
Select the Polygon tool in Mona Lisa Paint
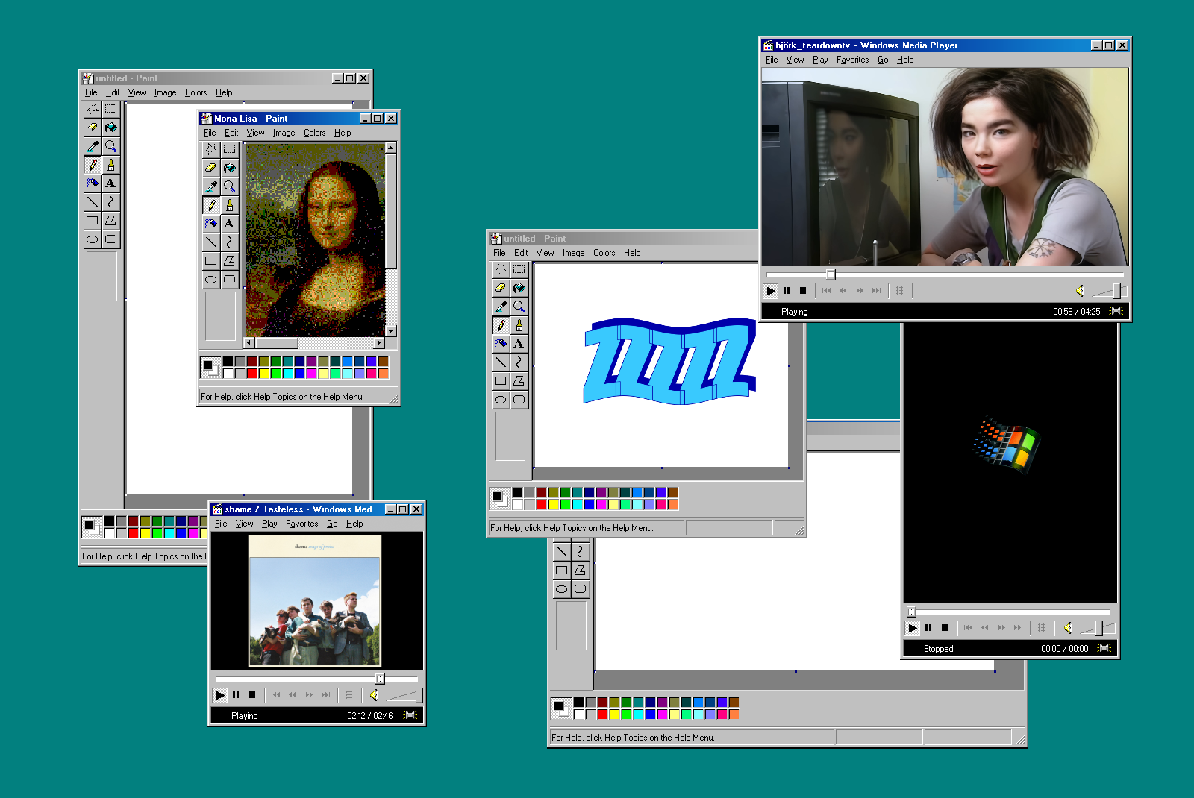229,260
